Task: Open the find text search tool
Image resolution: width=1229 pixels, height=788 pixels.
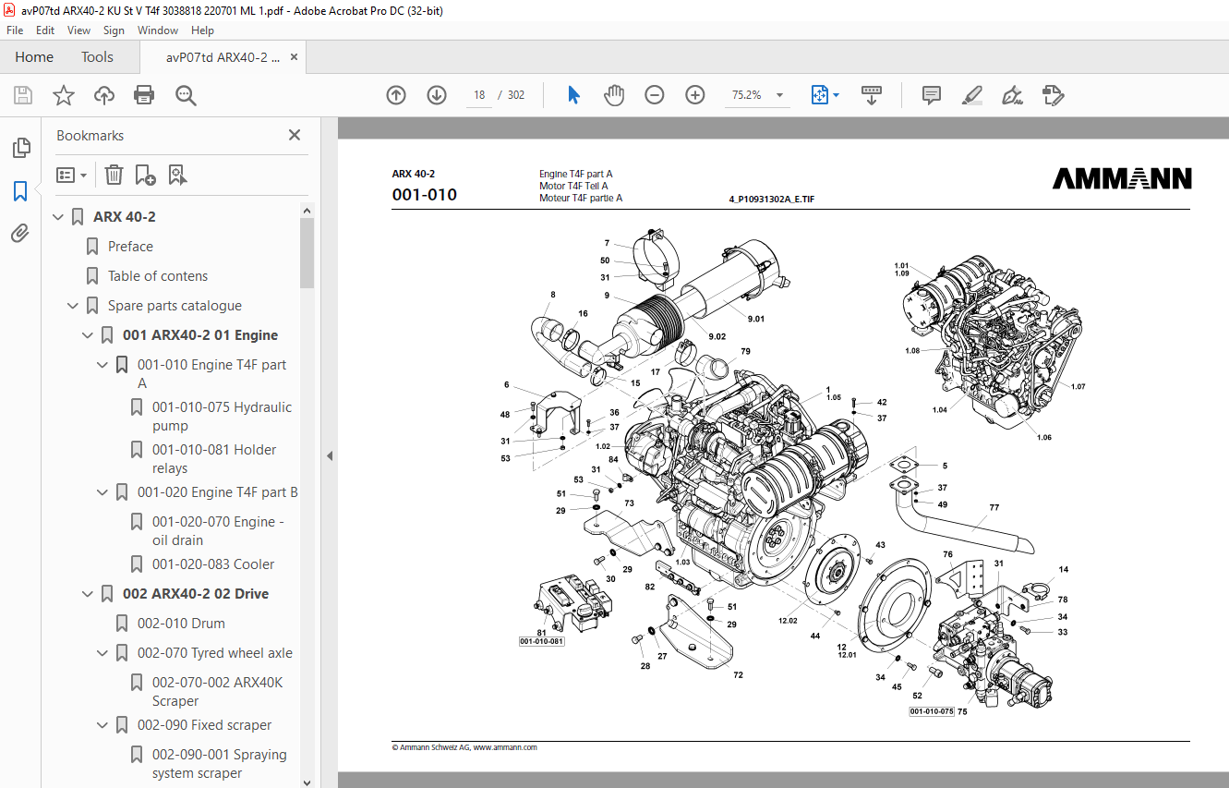Action: click(186, 95)
